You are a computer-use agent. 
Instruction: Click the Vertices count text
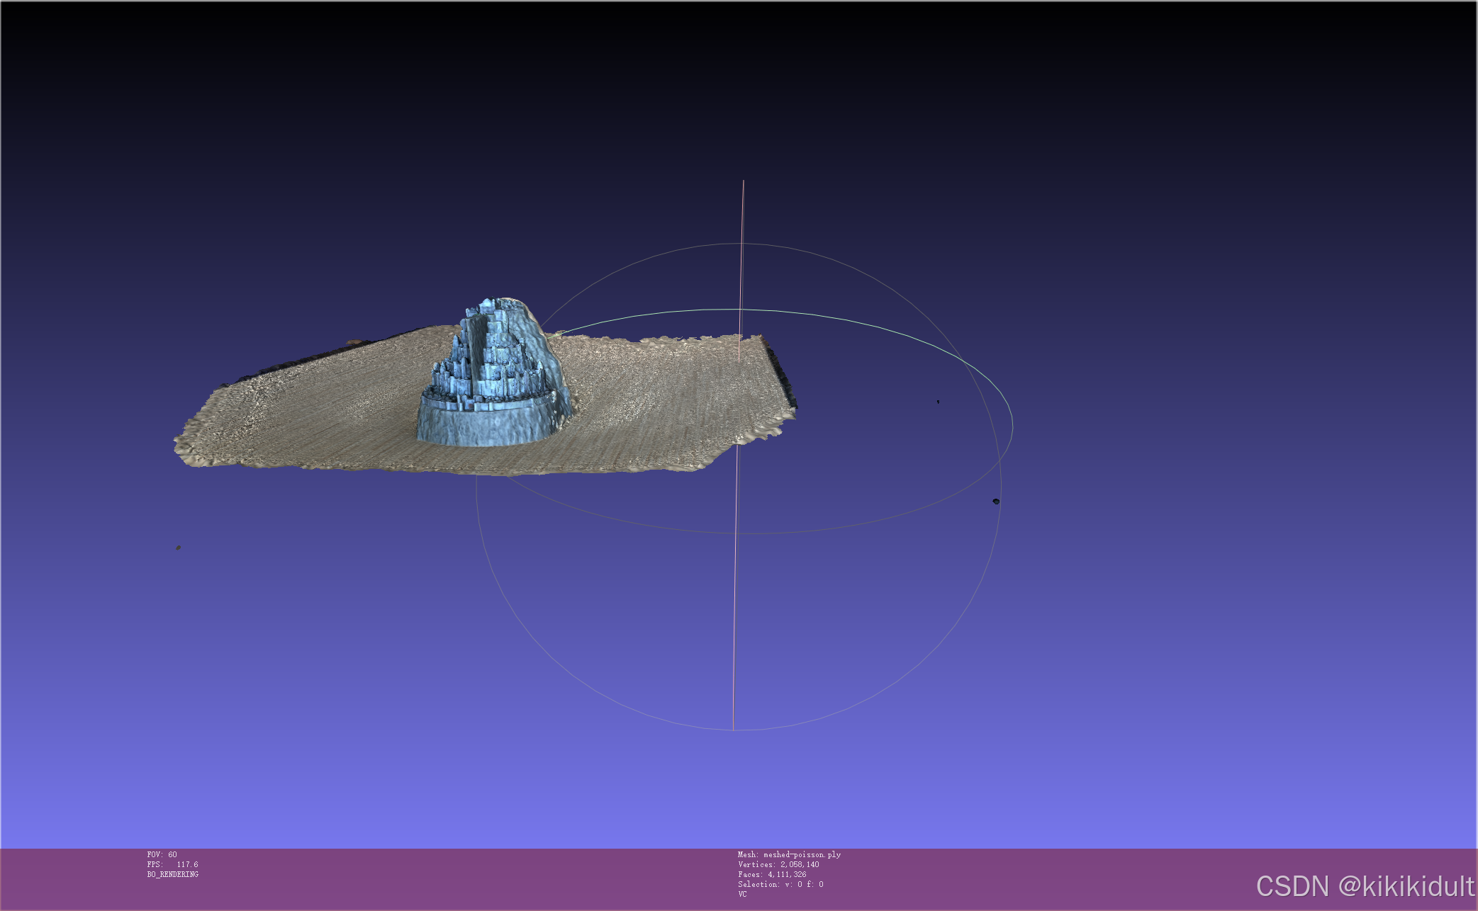coord(778,864)
